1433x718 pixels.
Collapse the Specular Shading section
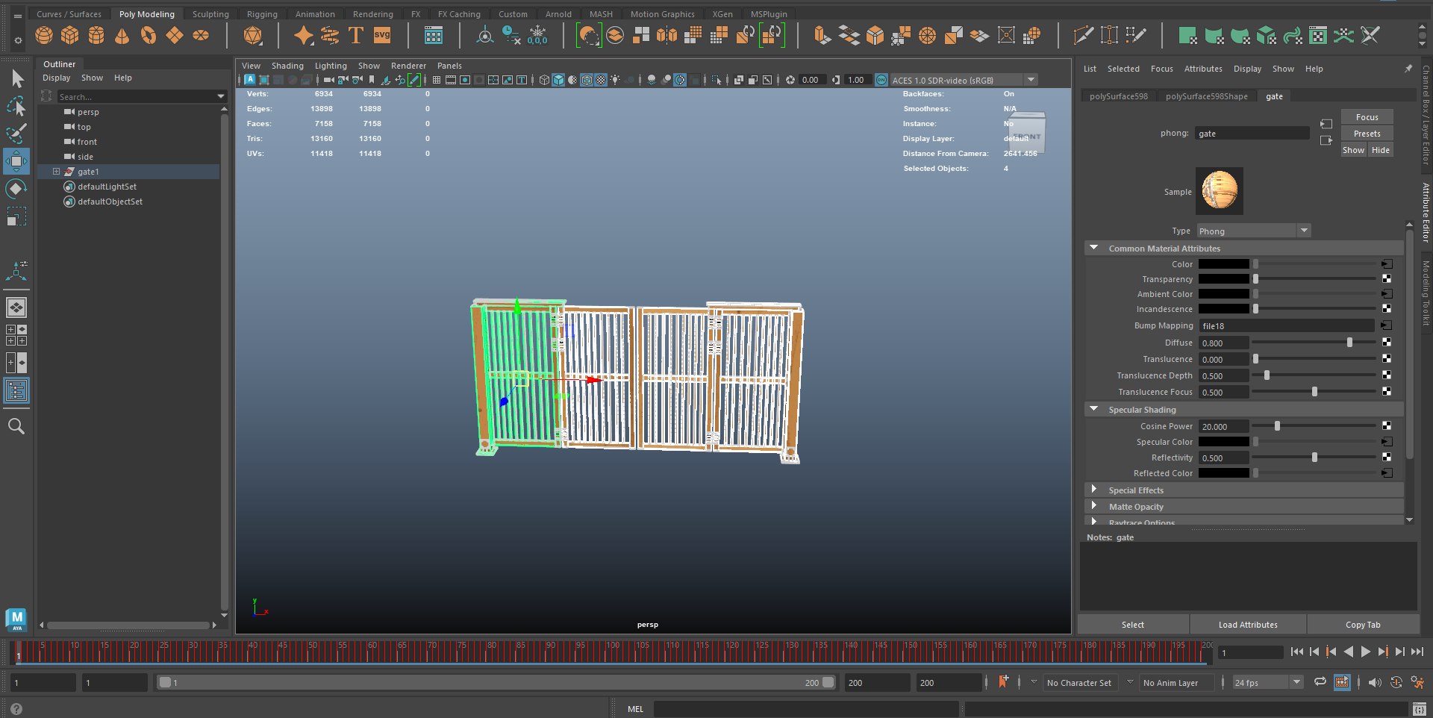pos(1094,409)
